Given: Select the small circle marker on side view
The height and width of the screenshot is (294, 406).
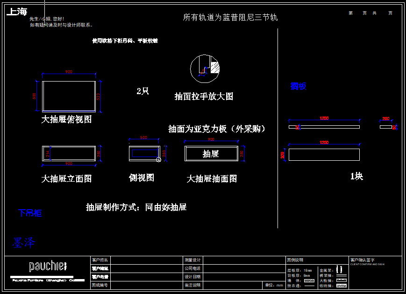Looking at the screenshot, I should [x=158, y=160].
